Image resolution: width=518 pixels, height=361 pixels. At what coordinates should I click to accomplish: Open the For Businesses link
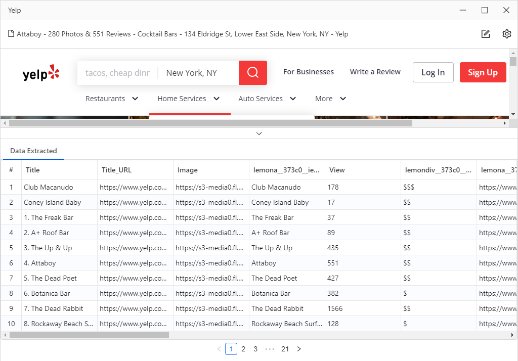tap(308, 72)
